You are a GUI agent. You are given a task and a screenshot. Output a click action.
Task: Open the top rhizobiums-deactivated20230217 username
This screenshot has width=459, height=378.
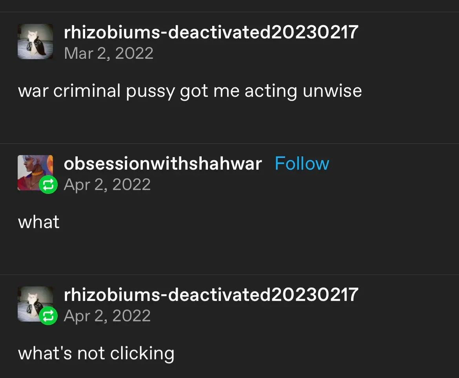pos(211,32)
